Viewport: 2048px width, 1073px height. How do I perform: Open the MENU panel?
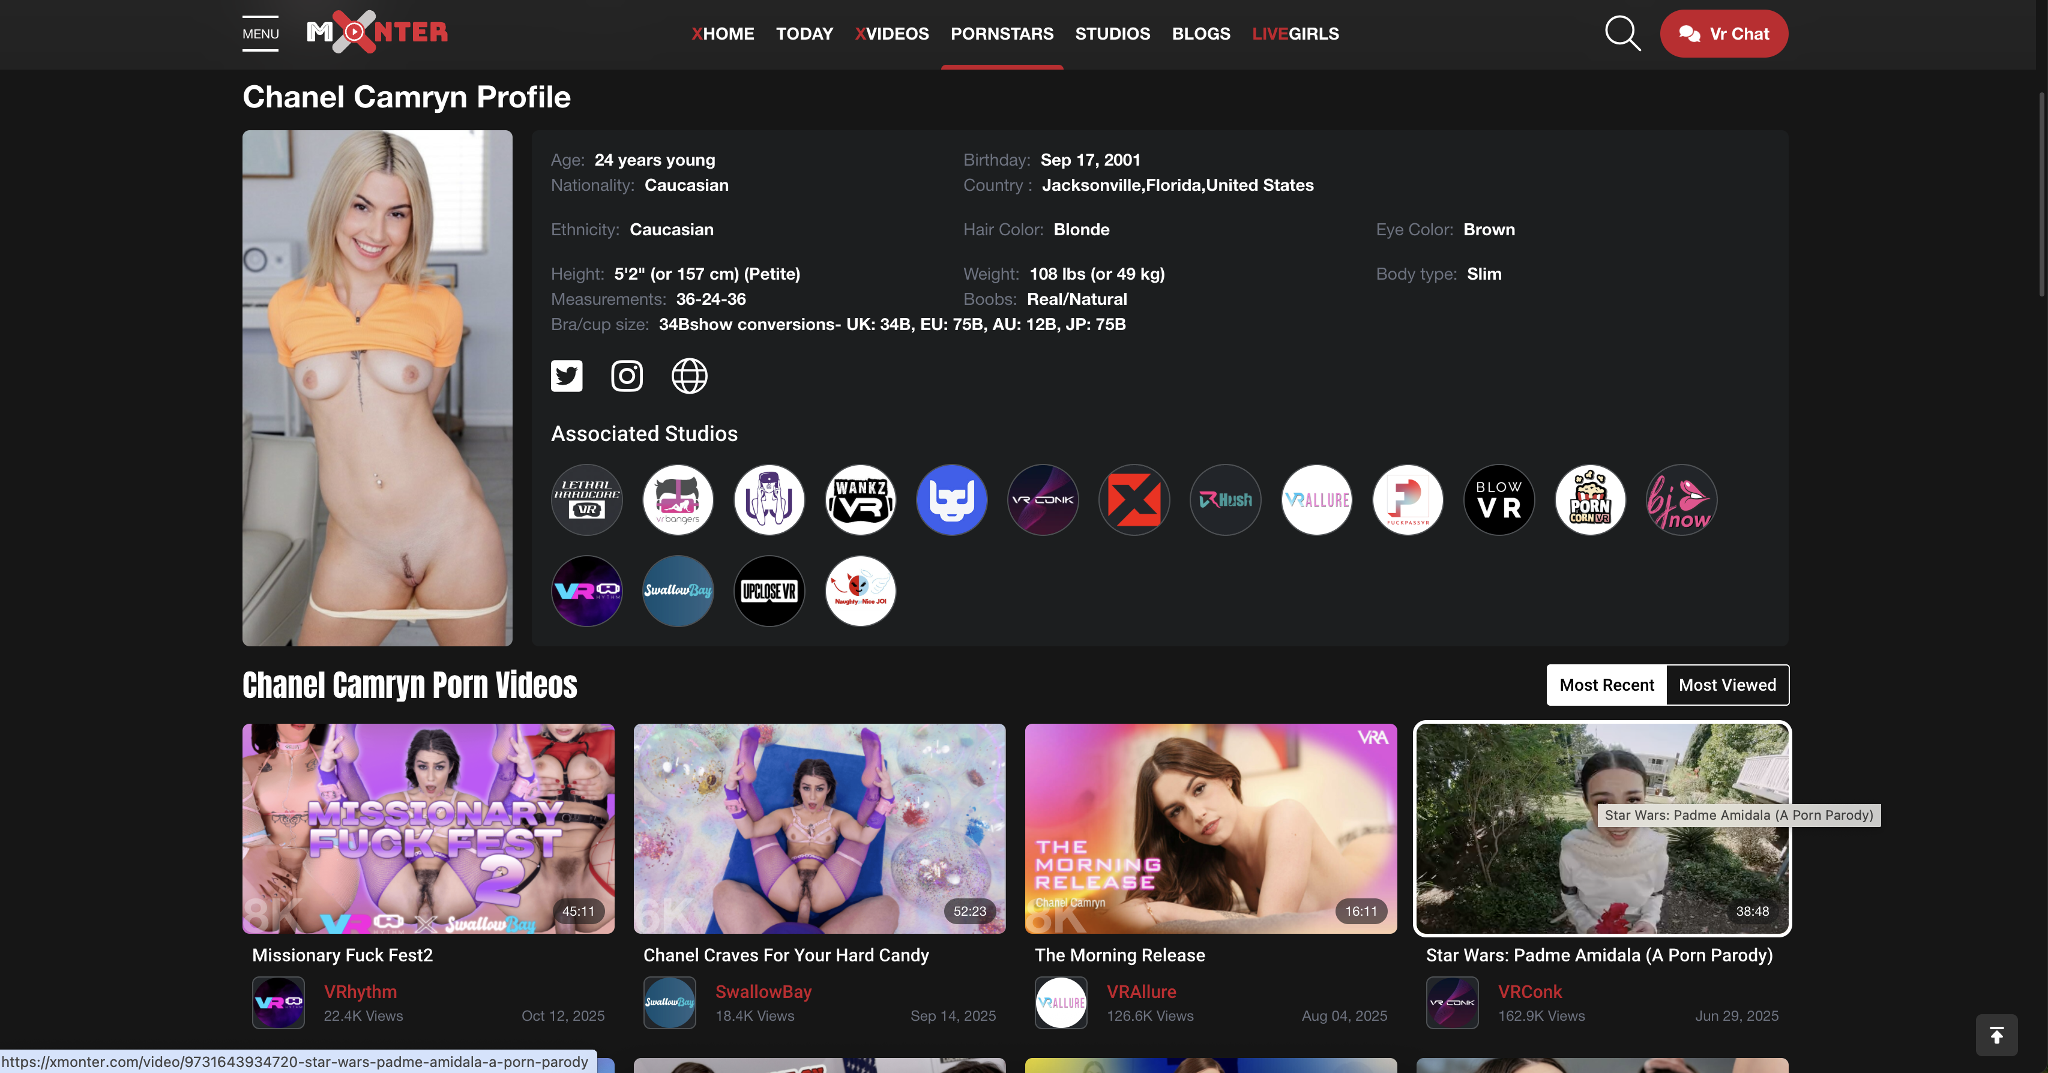click(260, 34)
